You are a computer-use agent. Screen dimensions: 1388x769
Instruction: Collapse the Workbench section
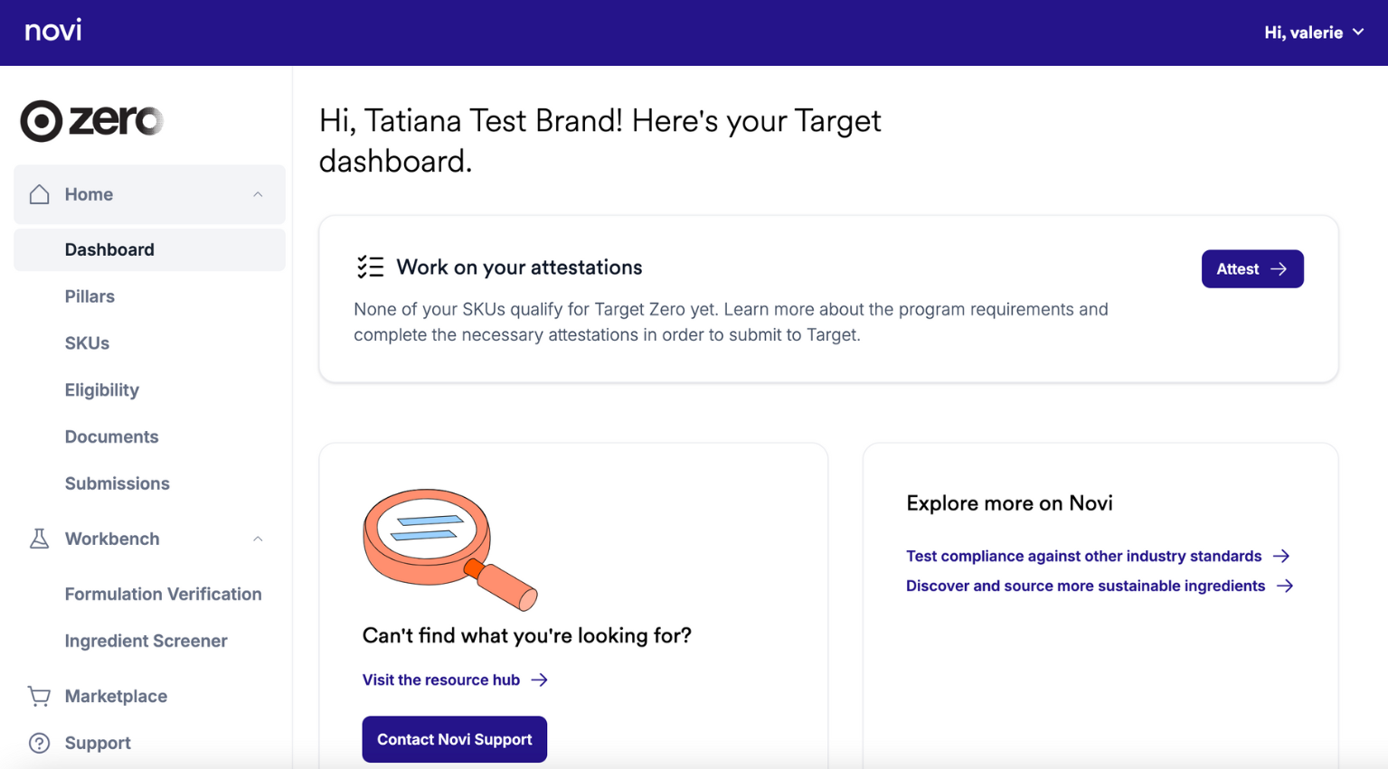[x=259, y=538]
